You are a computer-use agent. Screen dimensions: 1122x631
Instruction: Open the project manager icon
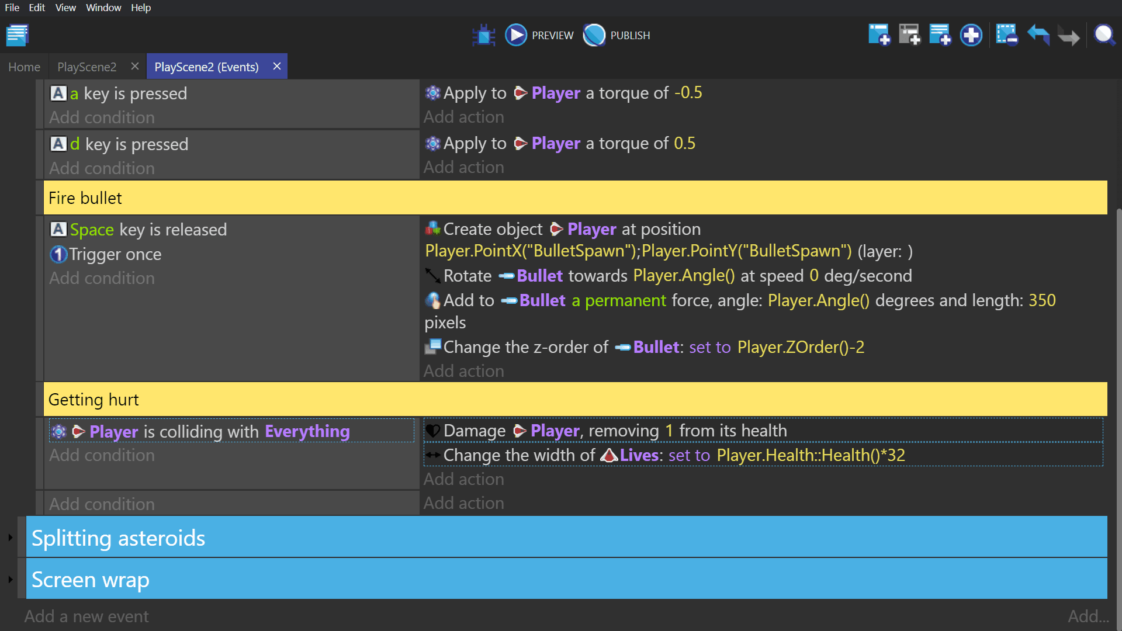[18, 35]
